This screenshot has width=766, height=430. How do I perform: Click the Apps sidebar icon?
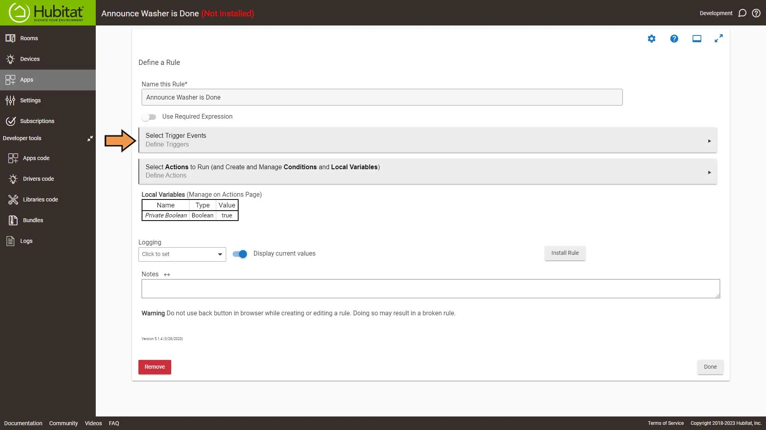coord(11,79)
